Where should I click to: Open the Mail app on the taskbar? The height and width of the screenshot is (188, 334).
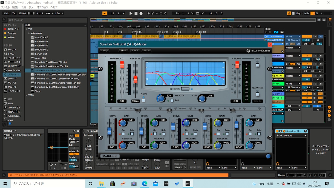pos(155,184)
